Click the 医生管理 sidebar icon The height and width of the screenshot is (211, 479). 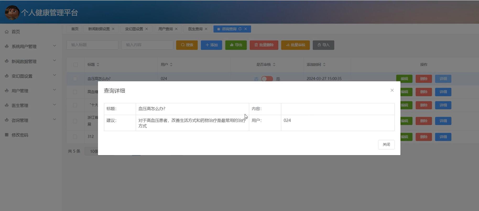pyautogui.click(x=7, y=105)
